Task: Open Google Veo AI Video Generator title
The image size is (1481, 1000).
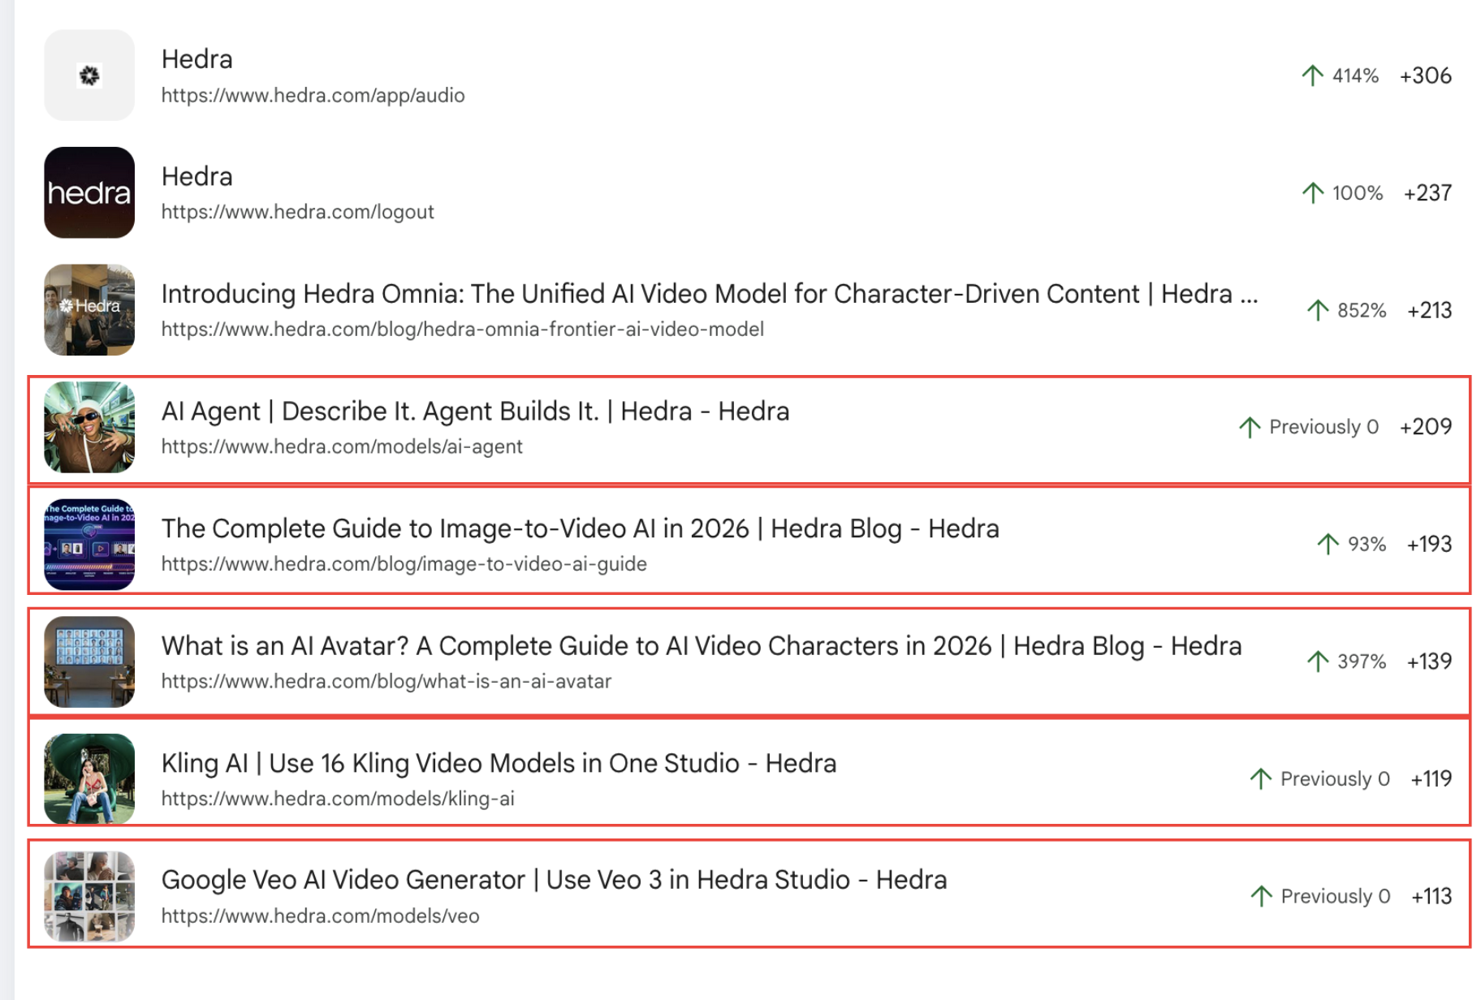Action: (554, 880)
